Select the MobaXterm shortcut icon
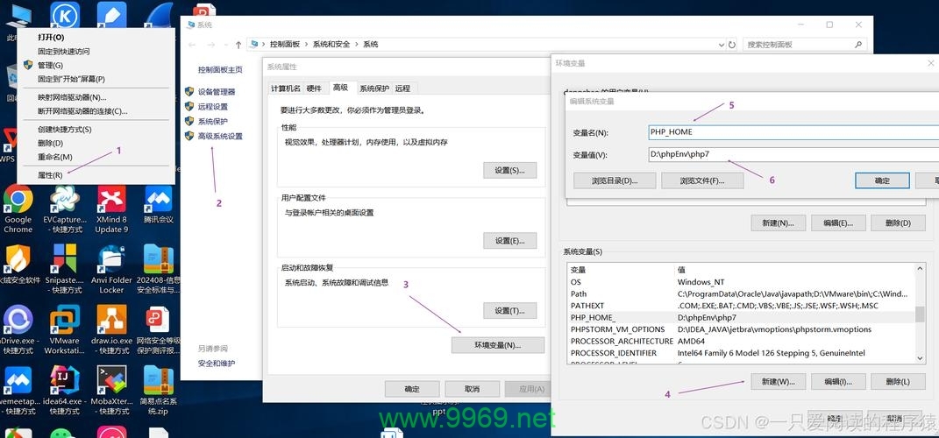The height and width of the screenshot is (438, 939). click(111, 389)
